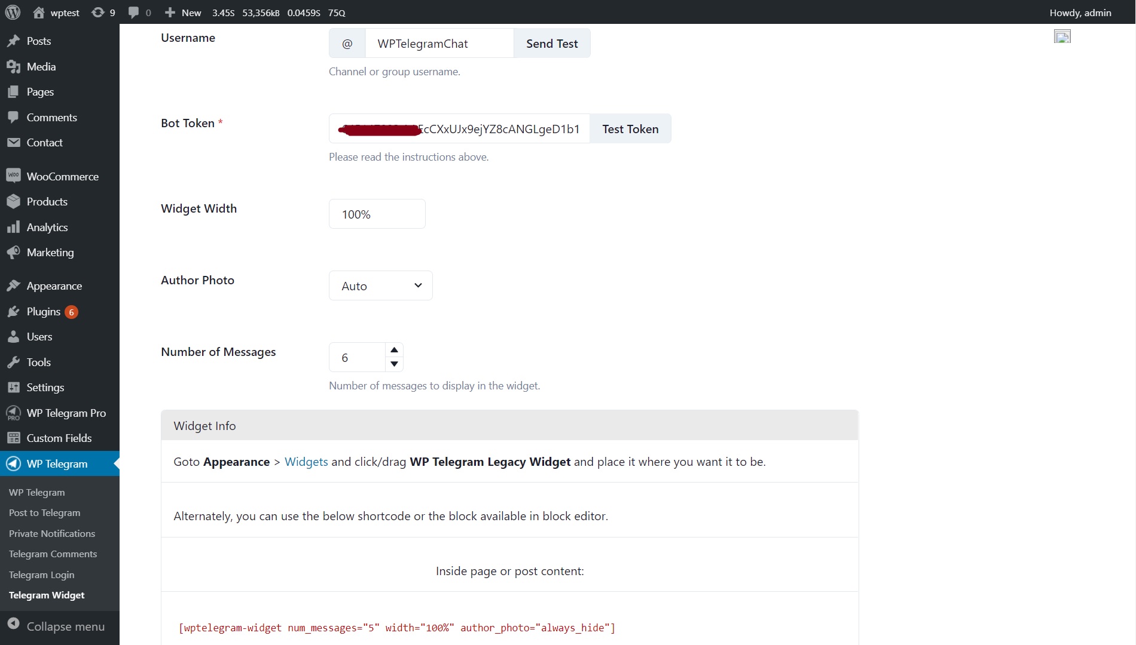
Task: Click the Tools wrench icon
Action: click(x=13, y=362)
